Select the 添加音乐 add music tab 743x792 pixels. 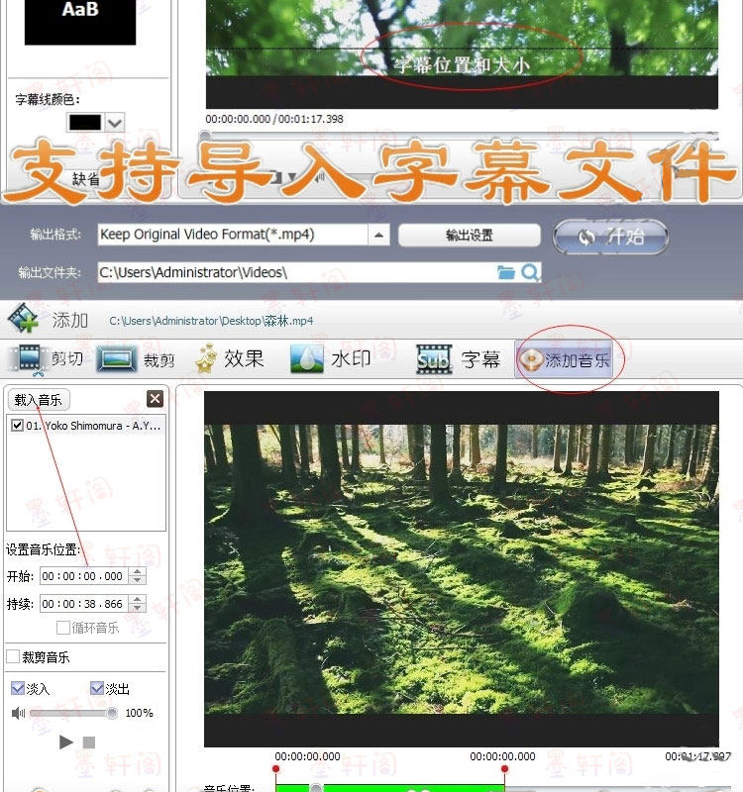(x=564, y=359)
